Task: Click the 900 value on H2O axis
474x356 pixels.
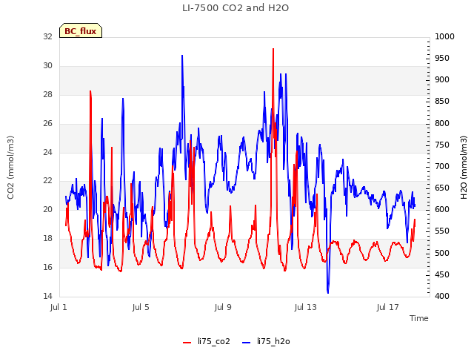Action: point(442,79)
